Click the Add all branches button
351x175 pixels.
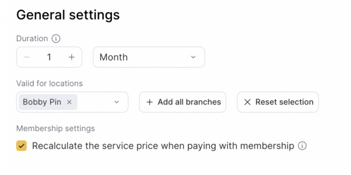pos(182,102)
